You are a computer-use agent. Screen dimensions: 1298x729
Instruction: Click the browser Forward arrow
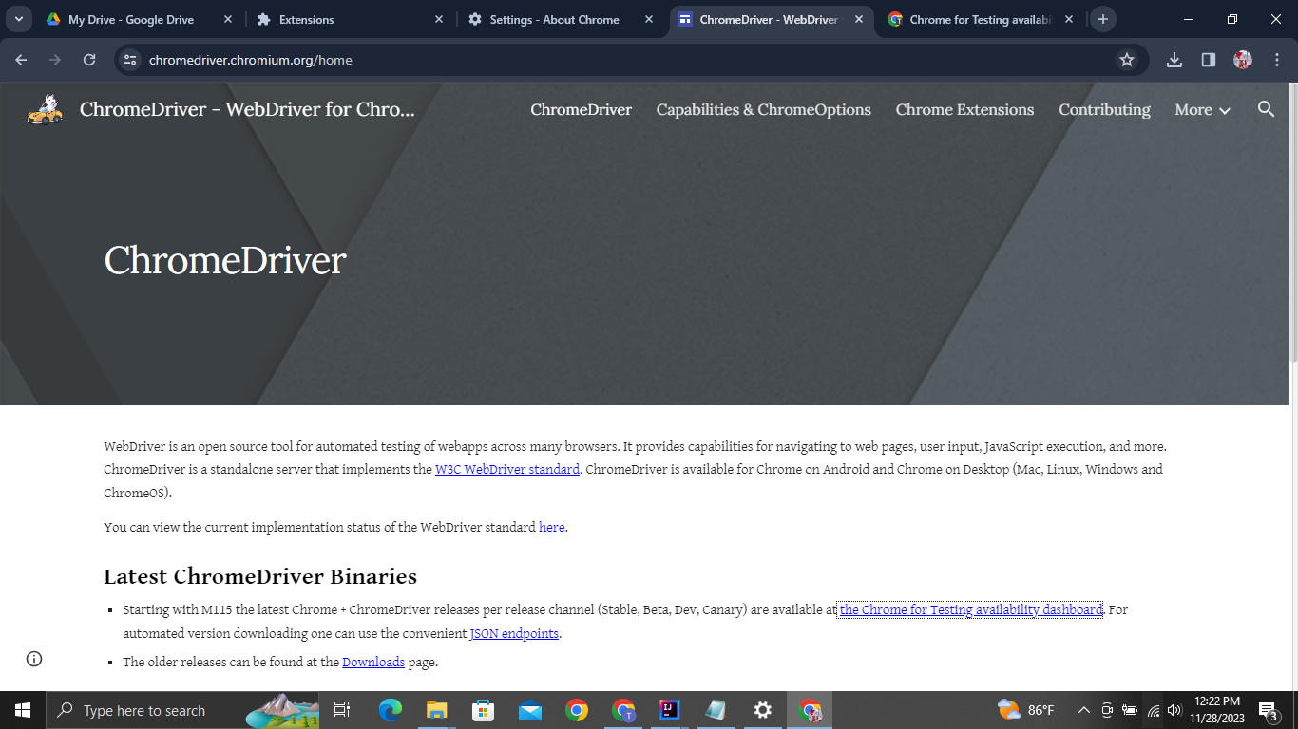(55, 60)
